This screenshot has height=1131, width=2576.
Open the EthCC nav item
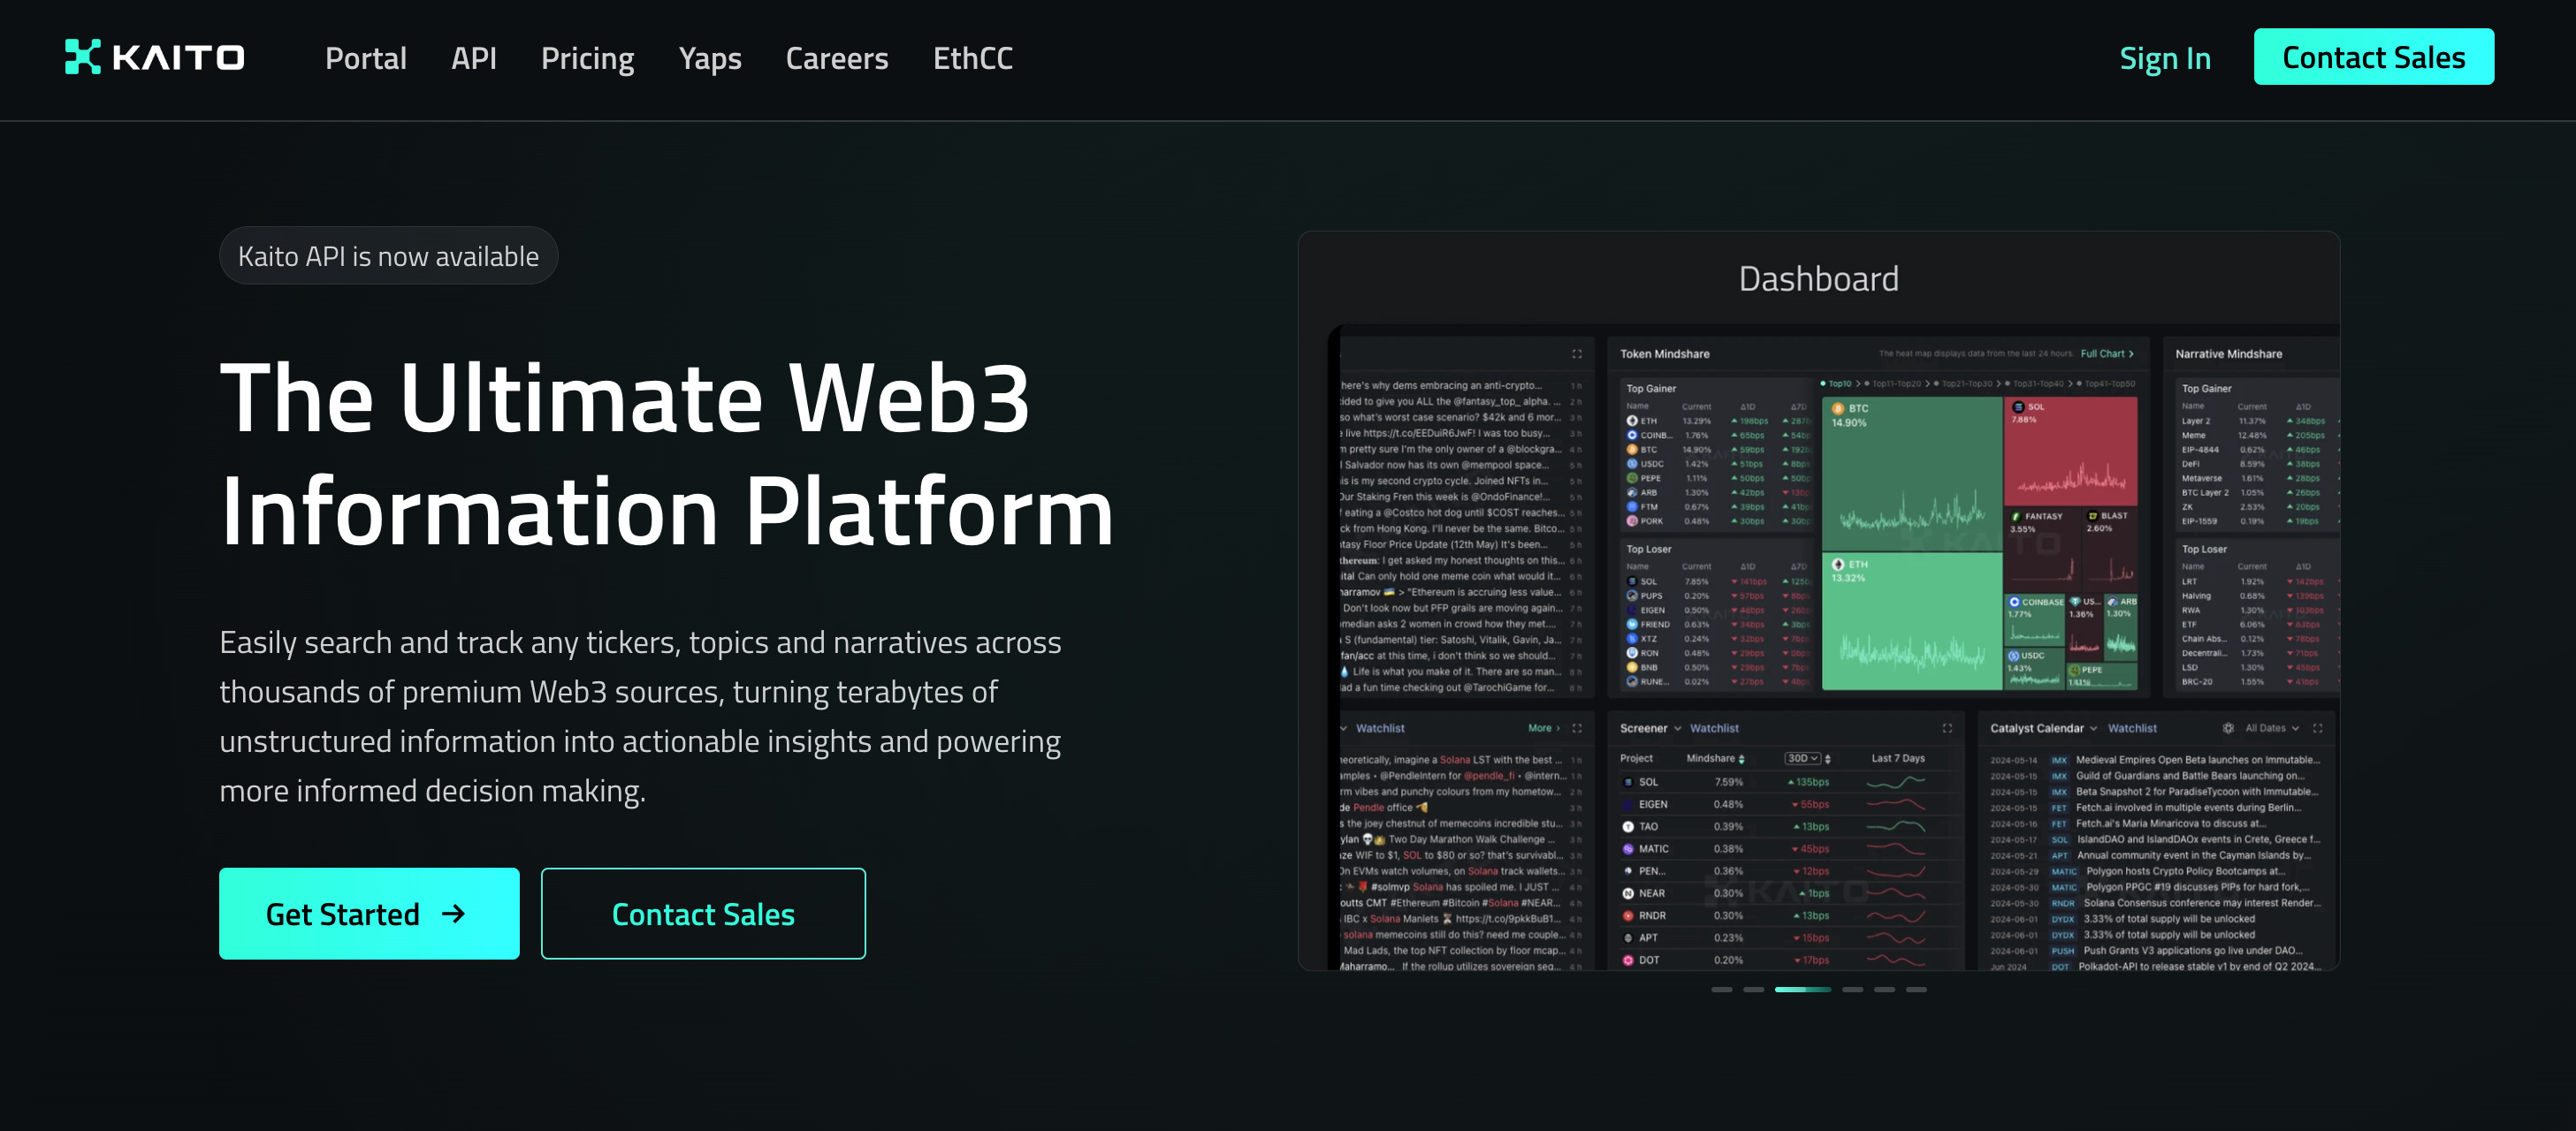(973, 58)
